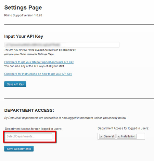Select the General tag label
This screenshot has height=161, width=154.
tap(109, 136)
